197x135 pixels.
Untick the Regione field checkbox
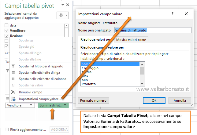pos(6,36)
